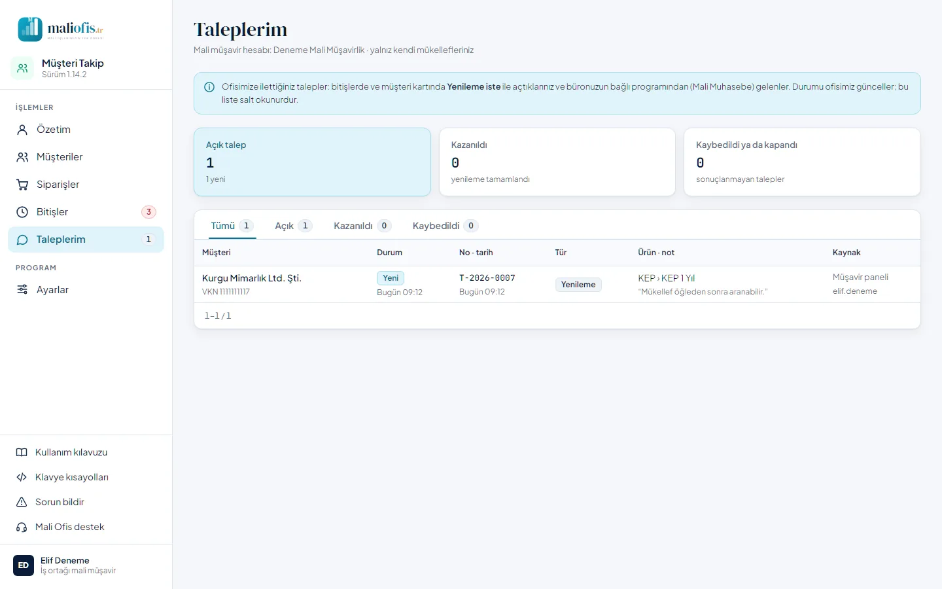Click the Kullanım kılavuzu book icon

click(x=22, y=452)
